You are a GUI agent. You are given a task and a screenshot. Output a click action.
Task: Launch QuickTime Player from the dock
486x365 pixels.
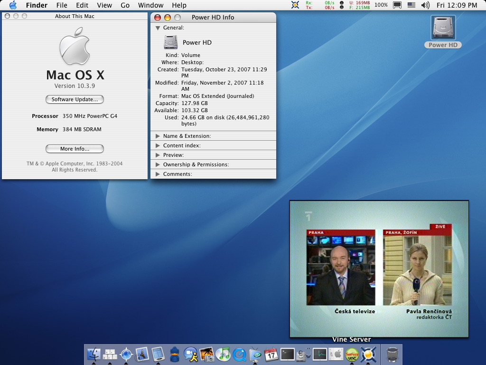[239, 354]
